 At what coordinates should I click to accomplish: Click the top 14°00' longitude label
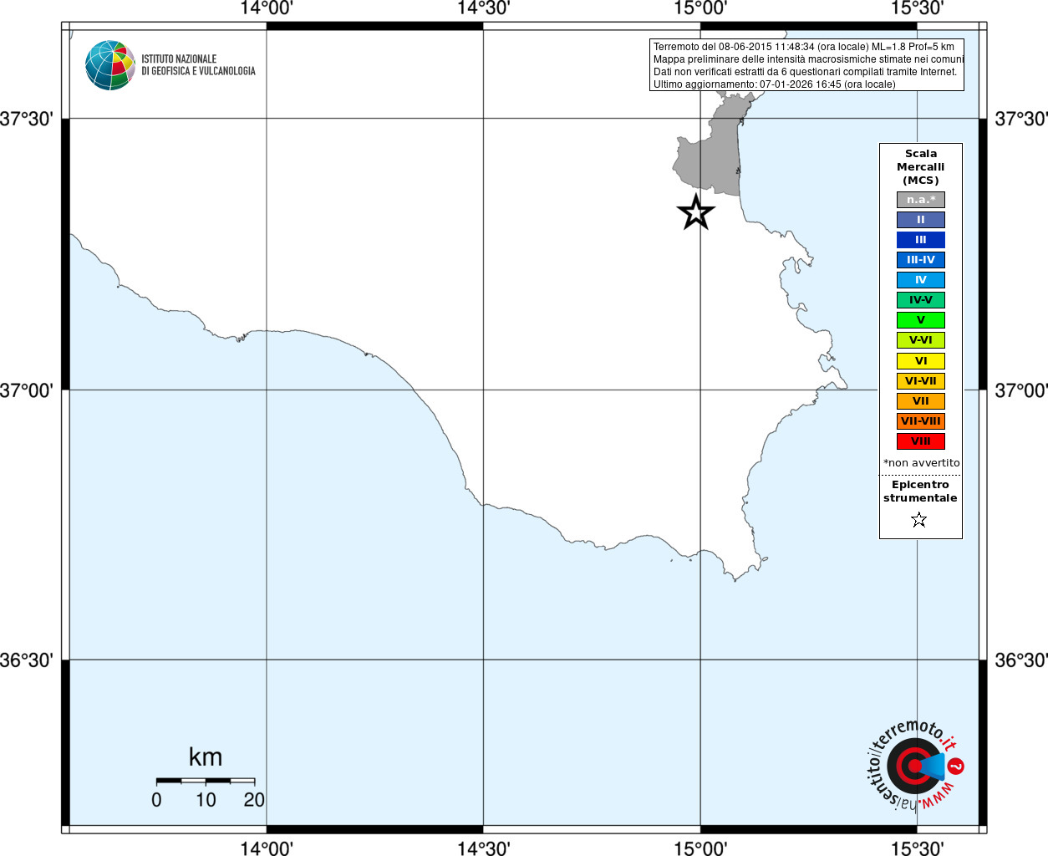coord(267,8)
